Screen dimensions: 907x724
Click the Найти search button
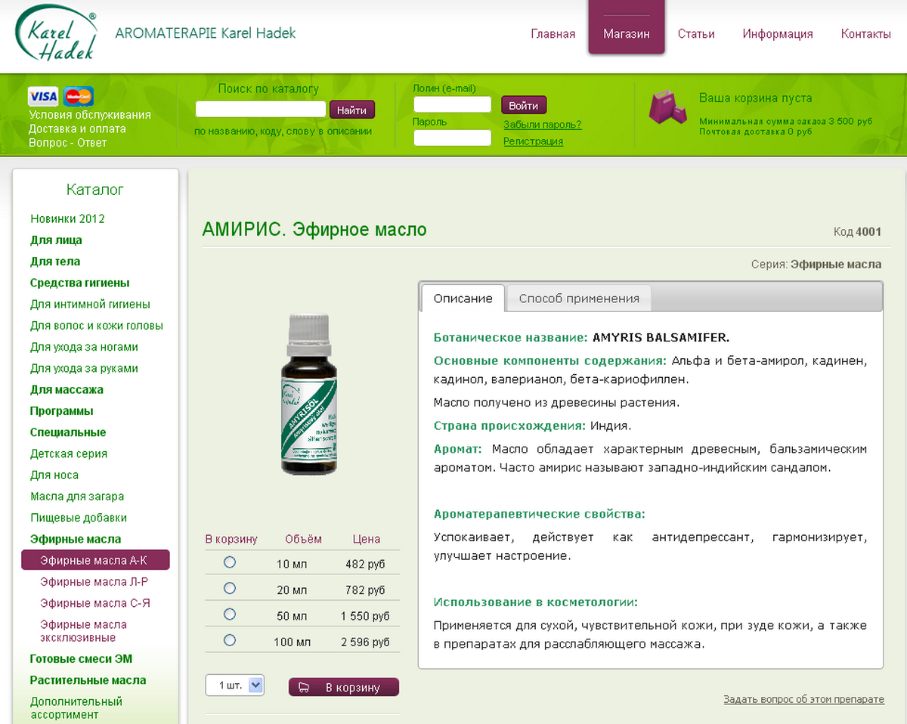351,110
